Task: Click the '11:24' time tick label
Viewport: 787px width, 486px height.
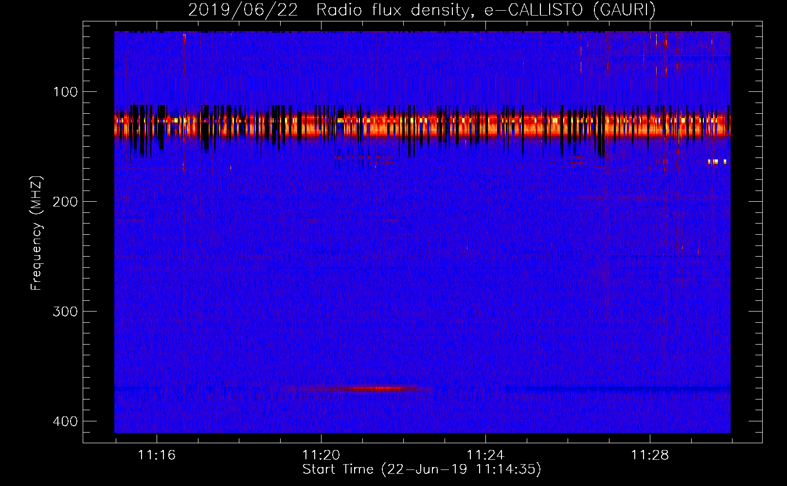Action: tap(485, 455)
